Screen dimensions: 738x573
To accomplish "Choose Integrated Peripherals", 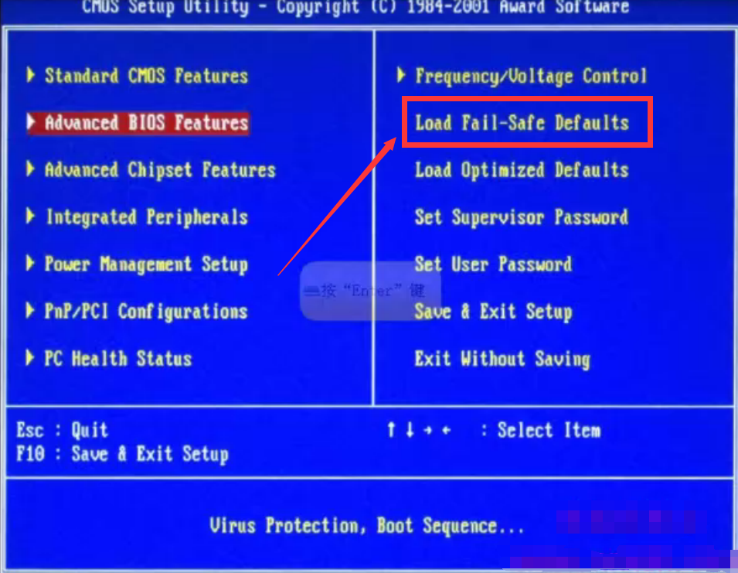I will (x=147, y=217).
